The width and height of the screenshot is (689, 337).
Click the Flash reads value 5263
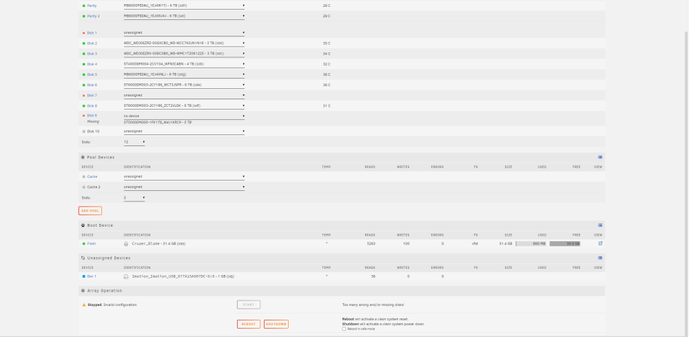(371, 243)
